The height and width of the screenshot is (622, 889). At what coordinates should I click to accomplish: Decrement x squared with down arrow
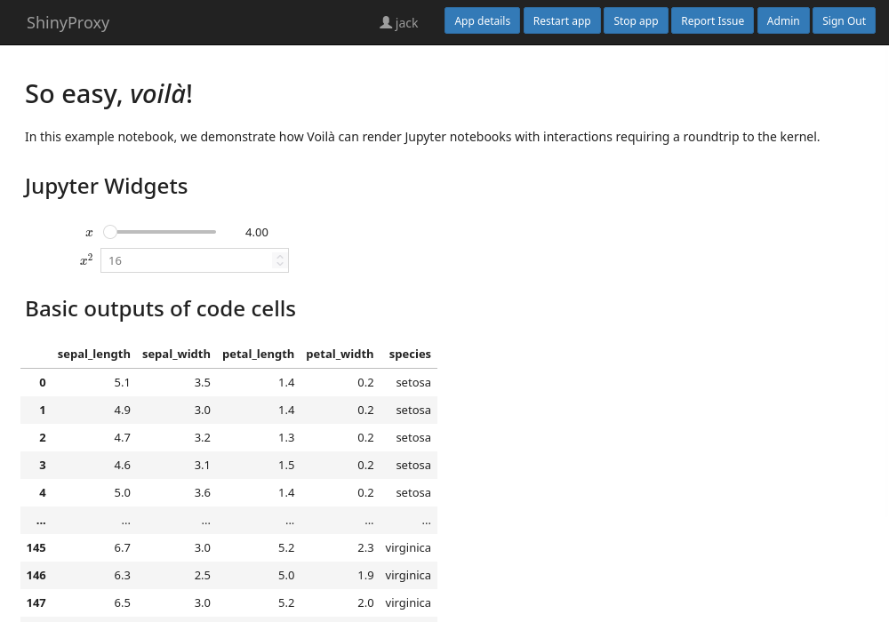point(279,265)
